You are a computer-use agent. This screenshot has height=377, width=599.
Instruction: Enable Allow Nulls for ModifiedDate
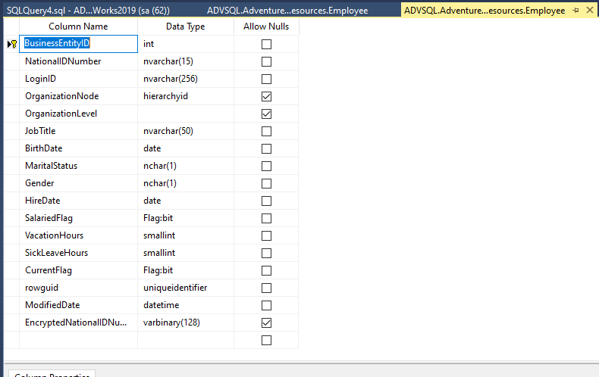click(266, 306)
